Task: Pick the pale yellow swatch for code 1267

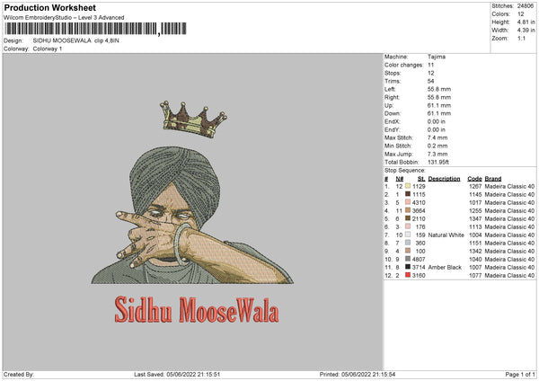Action: (408, 186)
